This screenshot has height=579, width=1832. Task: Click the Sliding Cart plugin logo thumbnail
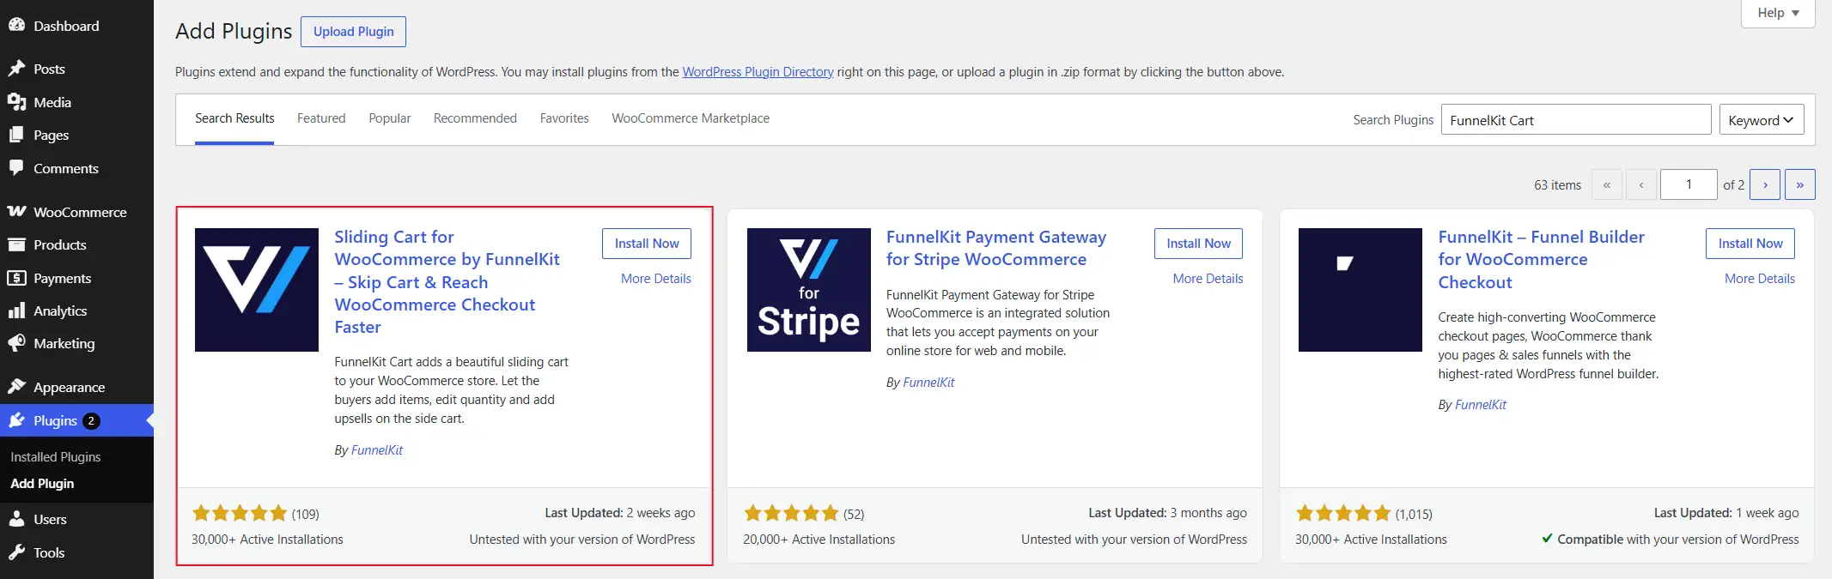[257, 290]
